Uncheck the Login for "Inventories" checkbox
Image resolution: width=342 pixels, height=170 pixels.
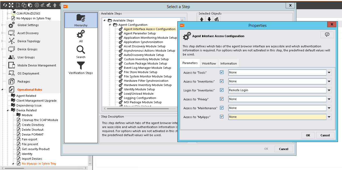pos(222,90)
